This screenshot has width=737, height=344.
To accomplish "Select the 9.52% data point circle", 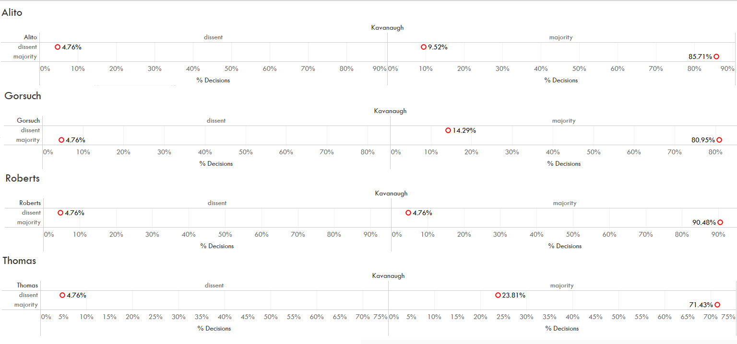I will point(424,47).
